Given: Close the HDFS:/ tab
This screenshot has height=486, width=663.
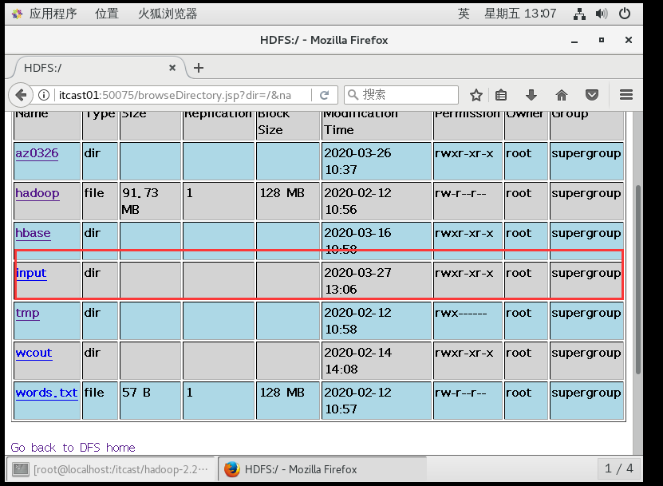Looking at the screenshot, I should tap(172, 68).
